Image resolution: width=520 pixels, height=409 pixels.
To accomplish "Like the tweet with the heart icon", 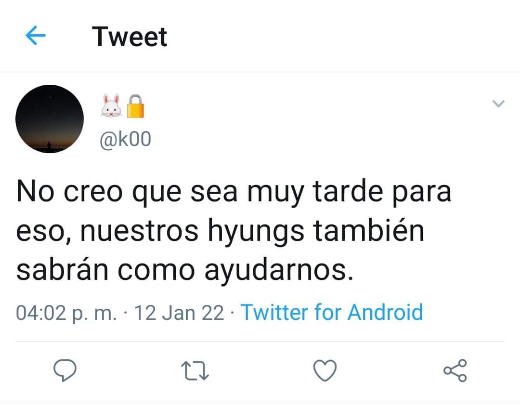I will [x=325, y=370].
